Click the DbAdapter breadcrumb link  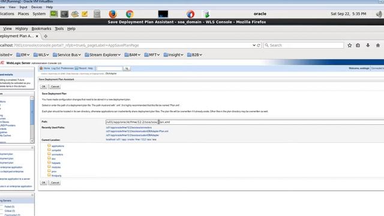(111, 73)
